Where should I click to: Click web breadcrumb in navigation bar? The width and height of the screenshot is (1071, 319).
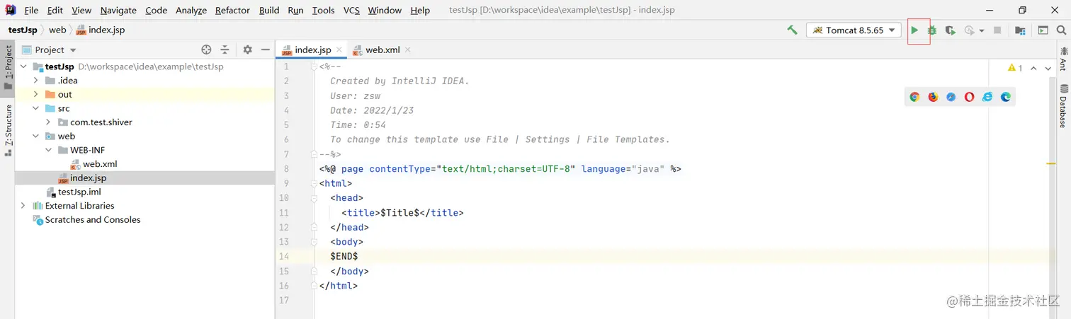[x=57, y=30]
